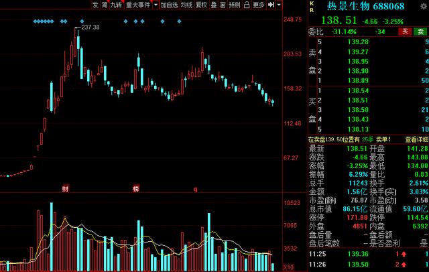Select buy level 5 price 138.13
The height and width of the screenshot is (272, 429).
point(358,129)
